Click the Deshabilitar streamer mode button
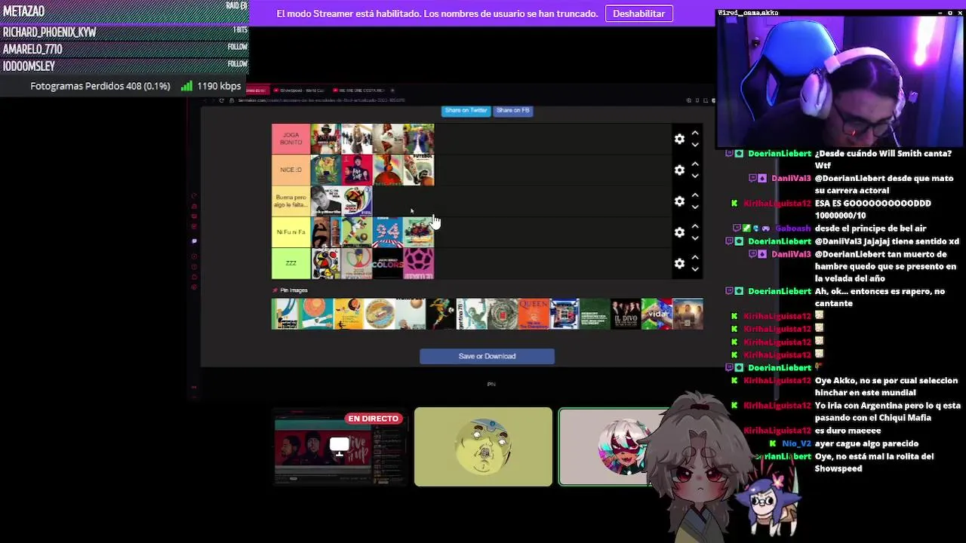This screenshot has height=543, width=966. click(x=638, y=14)
